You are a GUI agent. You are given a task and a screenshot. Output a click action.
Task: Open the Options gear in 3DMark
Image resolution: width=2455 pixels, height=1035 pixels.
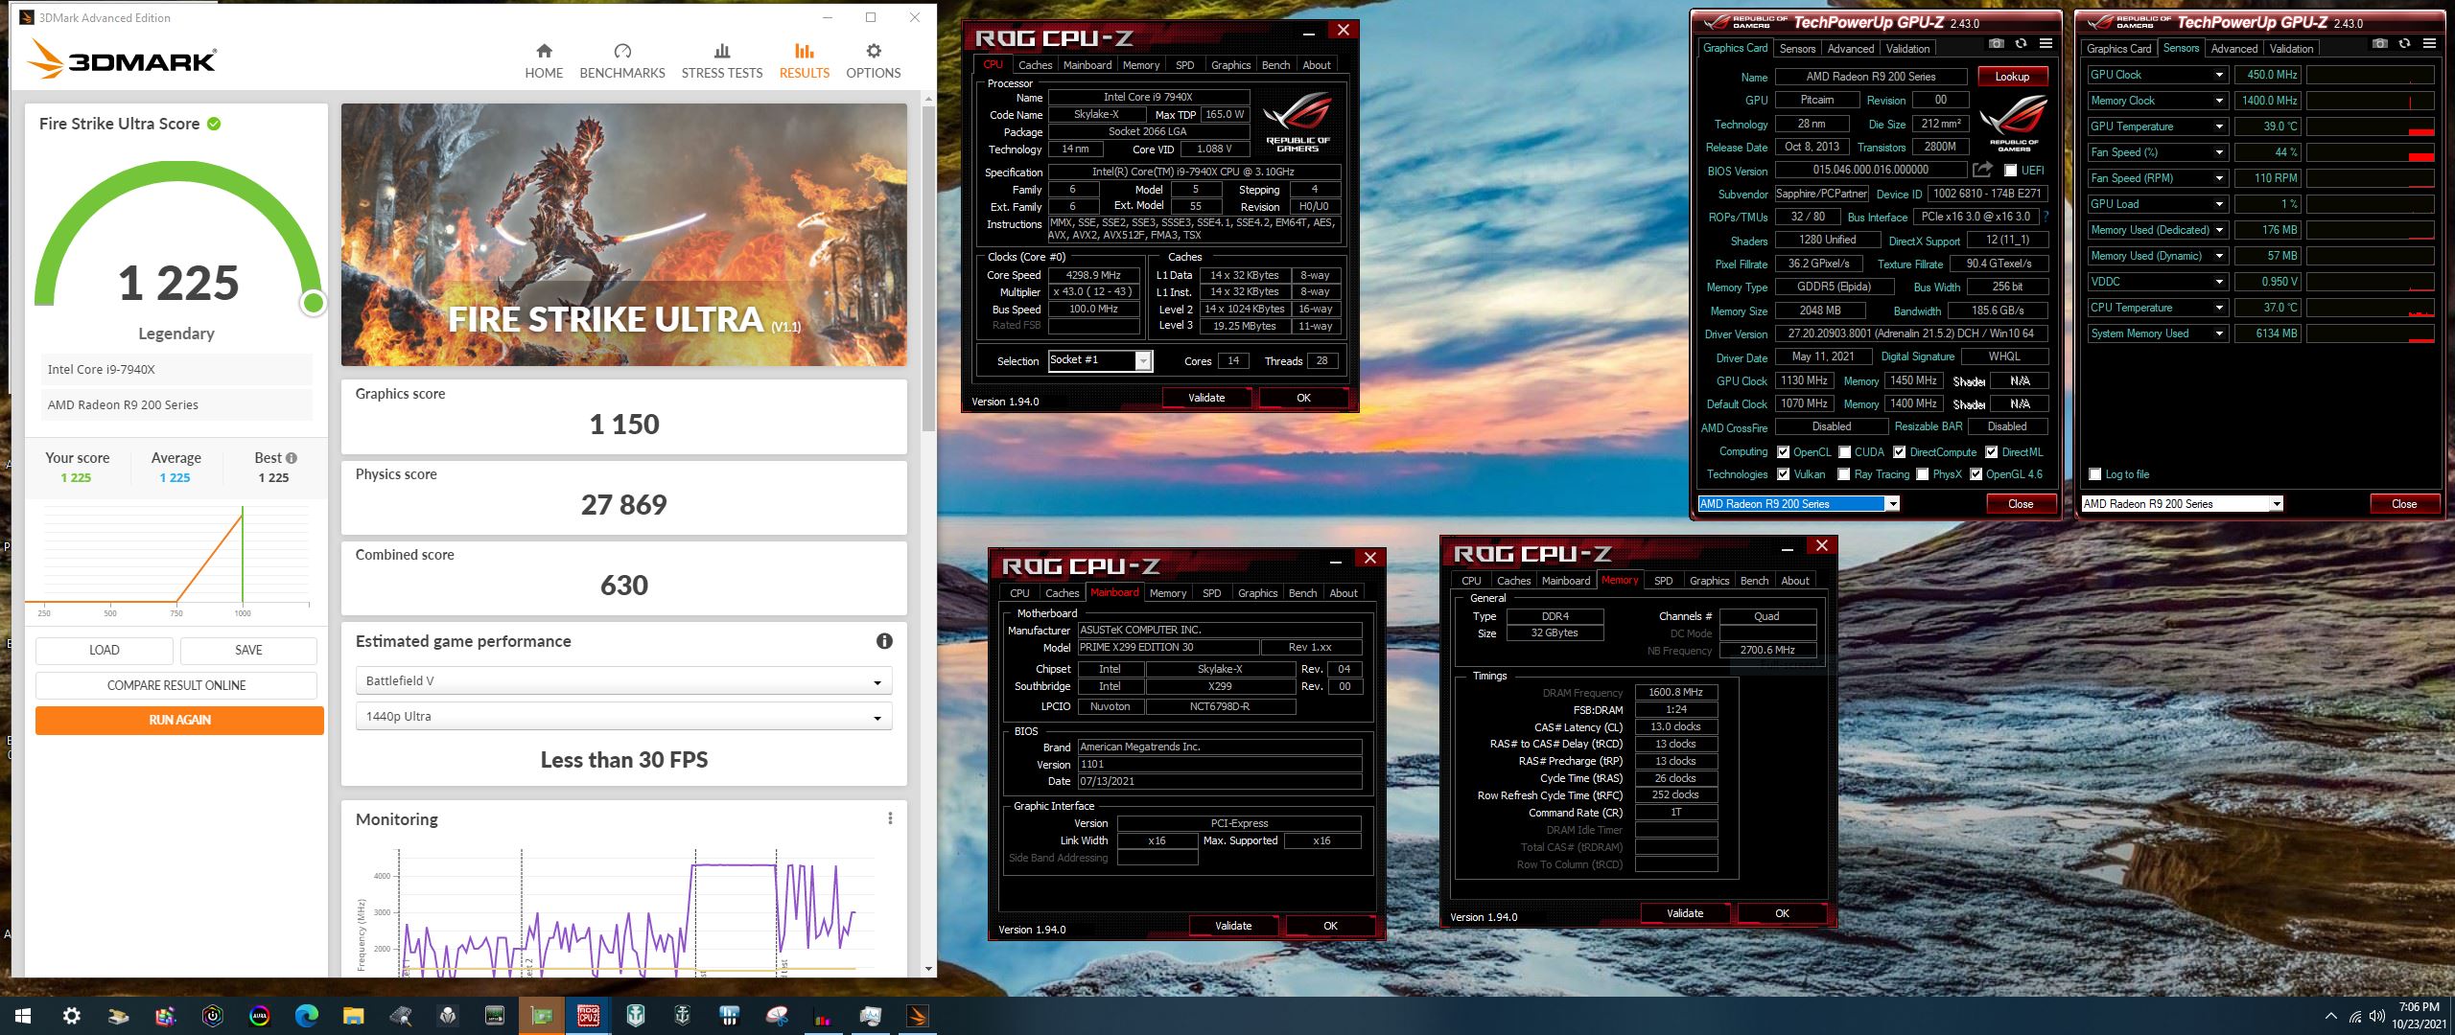[x=873, y=61]
